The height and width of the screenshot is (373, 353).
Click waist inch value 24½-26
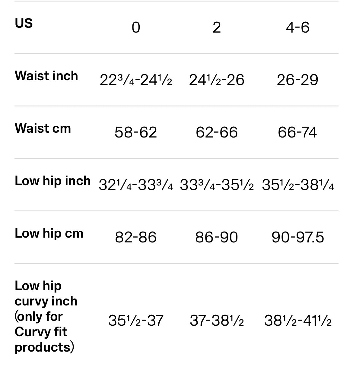pos(217,80)
